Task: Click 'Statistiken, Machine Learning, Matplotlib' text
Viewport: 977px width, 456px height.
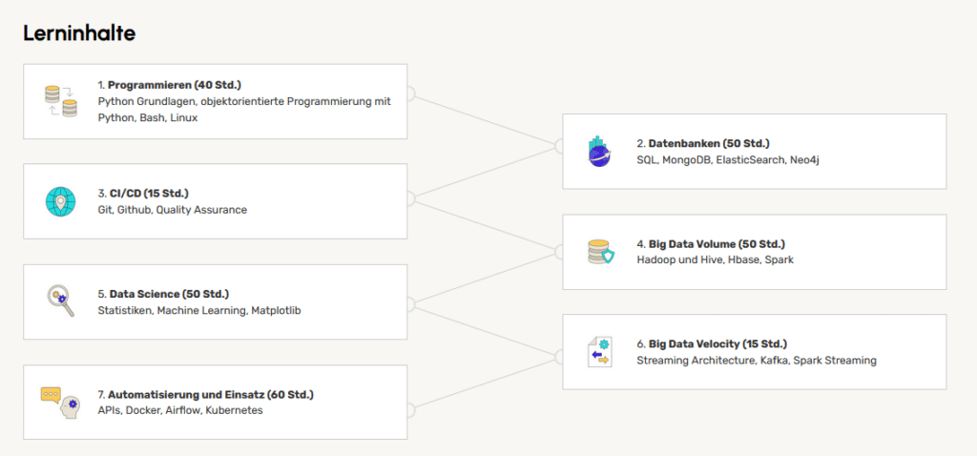Action: click(x=199, y=310)
